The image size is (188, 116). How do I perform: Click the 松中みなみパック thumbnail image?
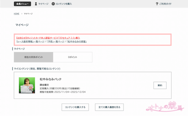(27, 85)
